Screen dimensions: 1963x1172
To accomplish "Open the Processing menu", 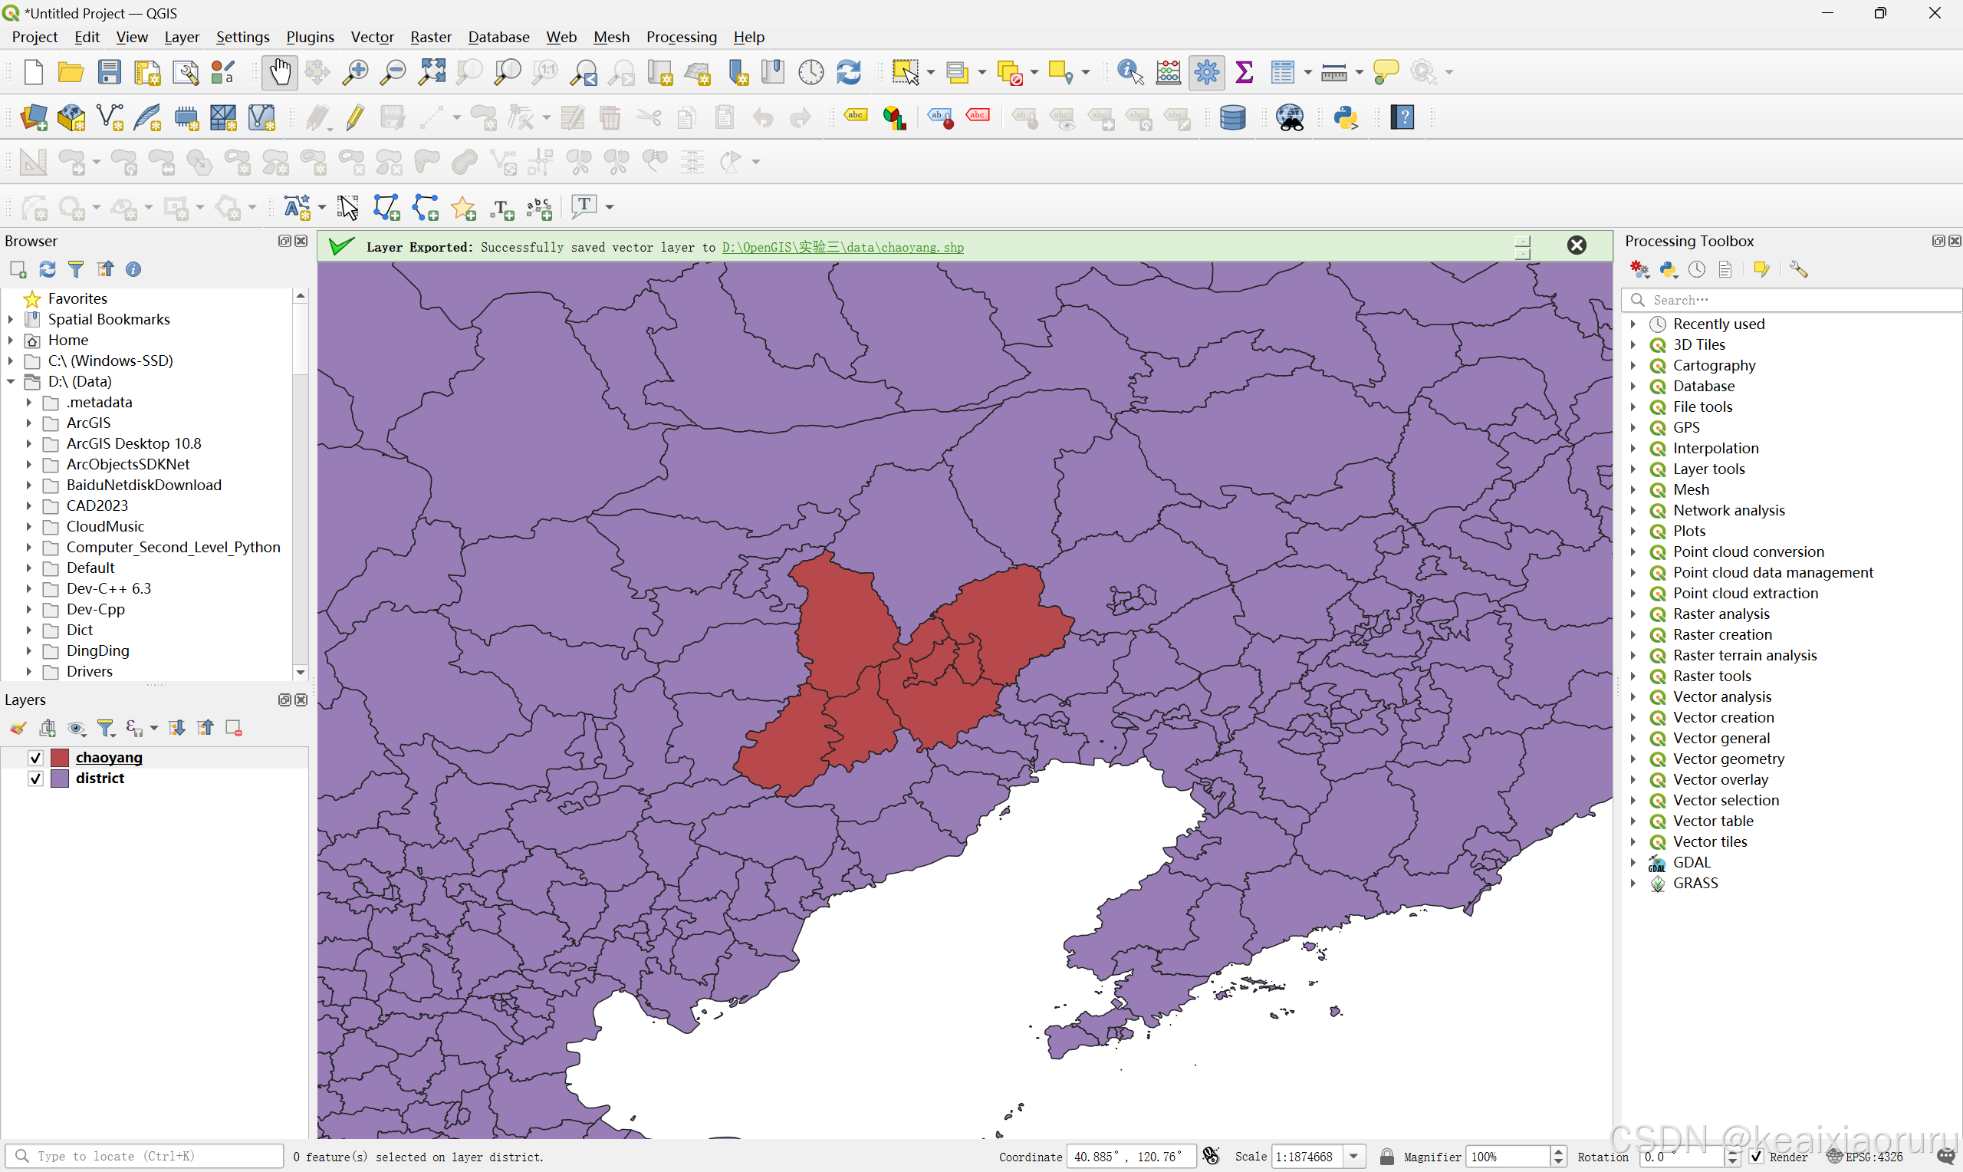I will coord(681,37).
